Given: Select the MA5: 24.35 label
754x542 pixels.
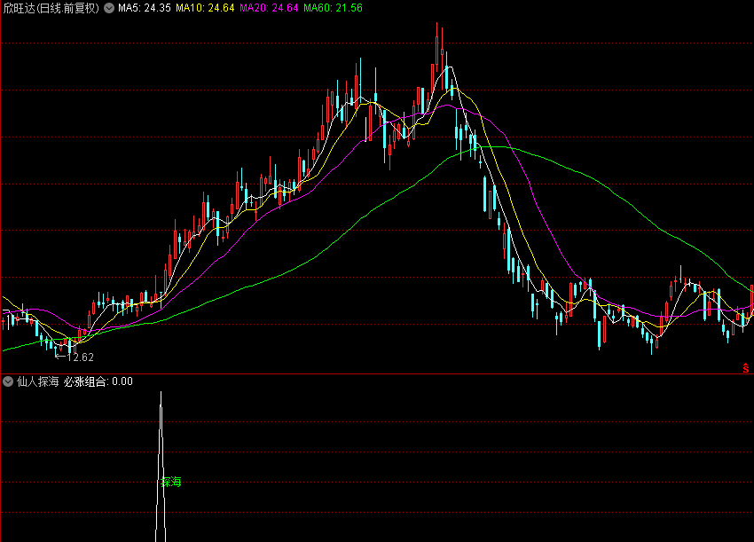Looking at the screenshot, I should click(145, 8).
